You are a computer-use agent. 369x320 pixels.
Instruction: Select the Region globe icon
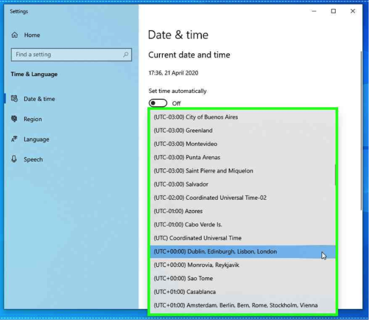(15, 119)
